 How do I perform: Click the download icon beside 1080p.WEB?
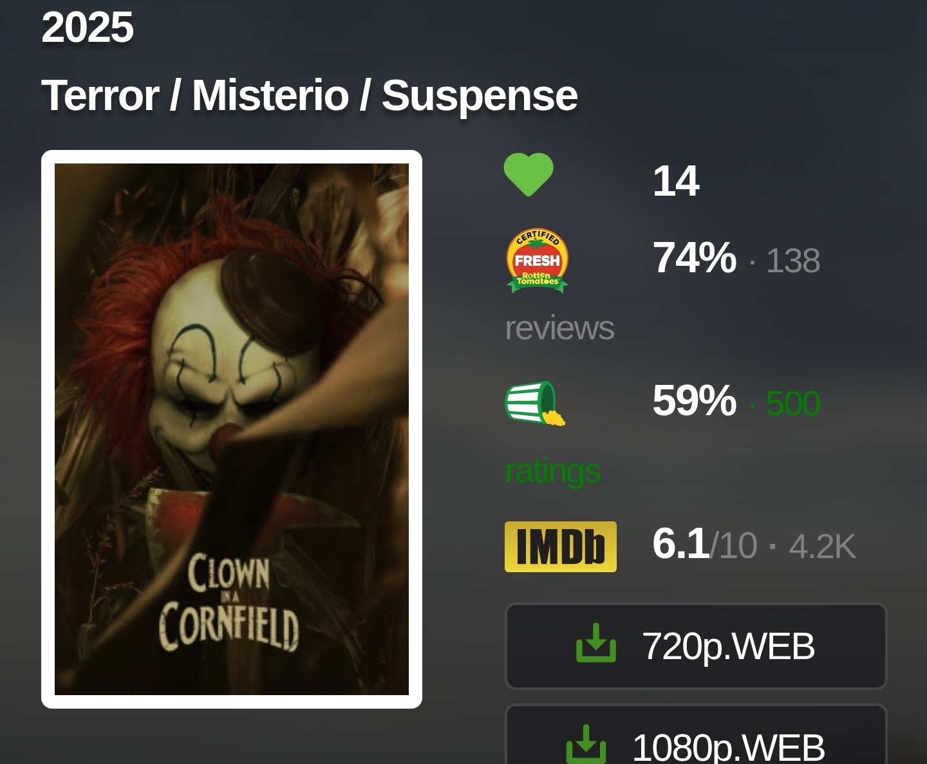pyautogui.click(x=586, y=744)
